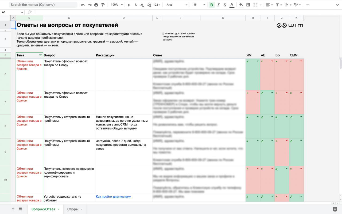Open the Споры tab menu arrow
Image resolution: width=342 pixels, height=214 pixels.
[81, 209]
